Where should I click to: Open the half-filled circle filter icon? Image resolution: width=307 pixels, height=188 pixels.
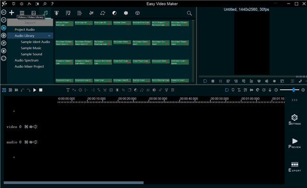[x=114, y=13]
